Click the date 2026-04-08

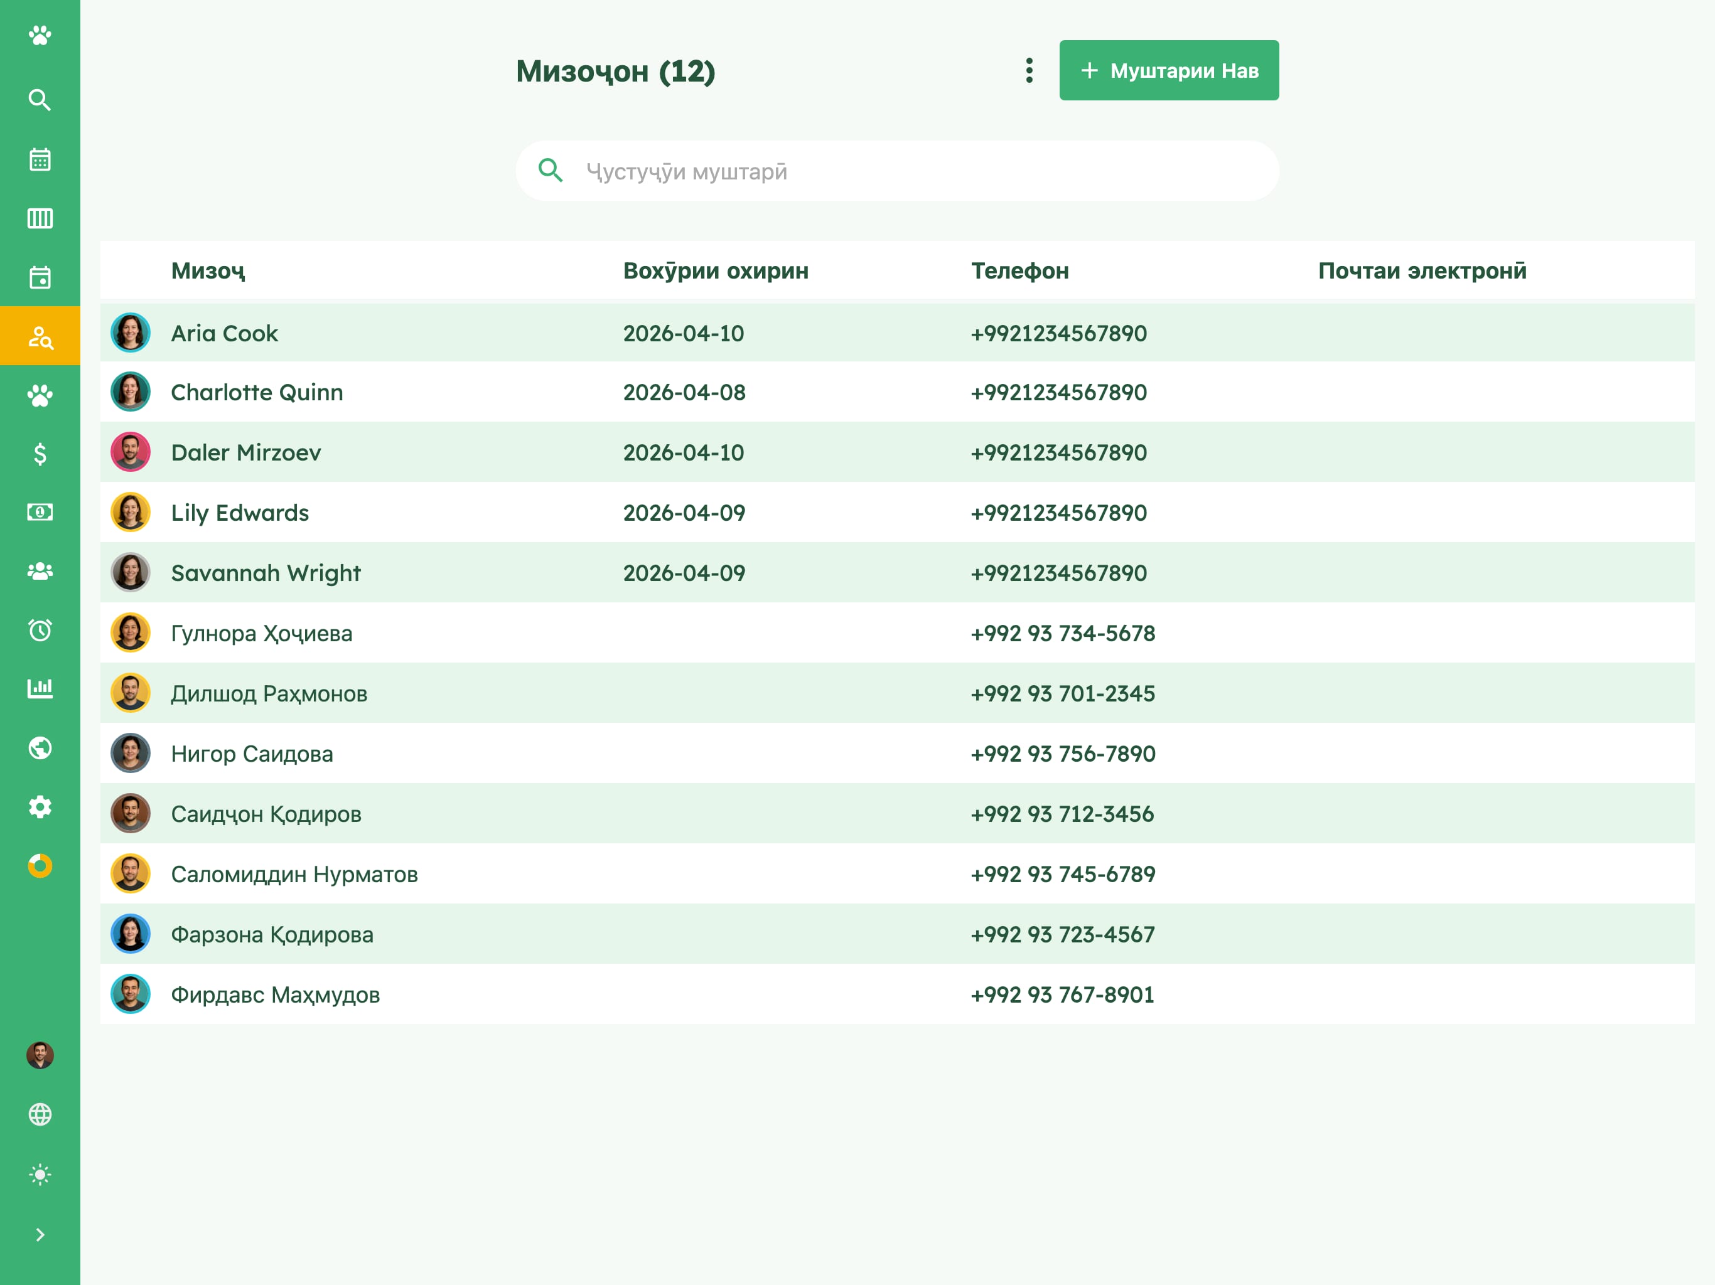pos(684,393)
